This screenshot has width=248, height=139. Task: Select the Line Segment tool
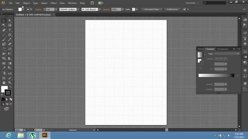4,35
